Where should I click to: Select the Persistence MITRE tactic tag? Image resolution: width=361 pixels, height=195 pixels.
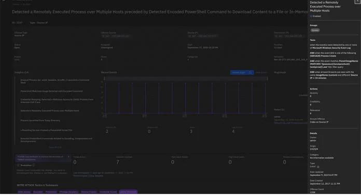tap(51, 192)
